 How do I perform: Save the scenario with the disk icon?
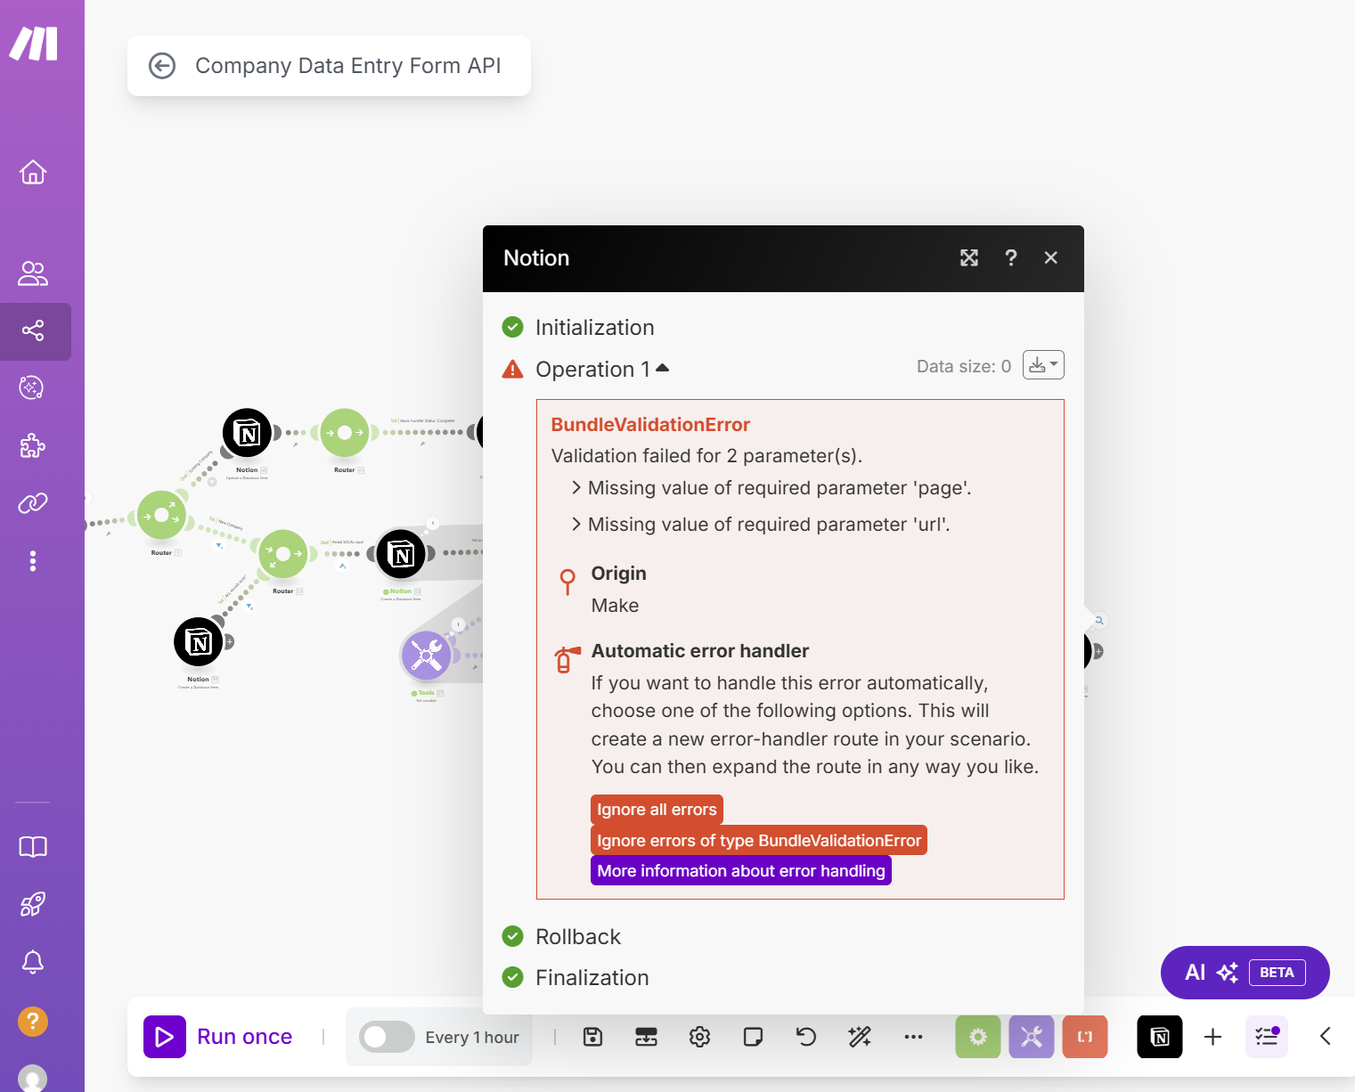click(x=593, y=1037)
